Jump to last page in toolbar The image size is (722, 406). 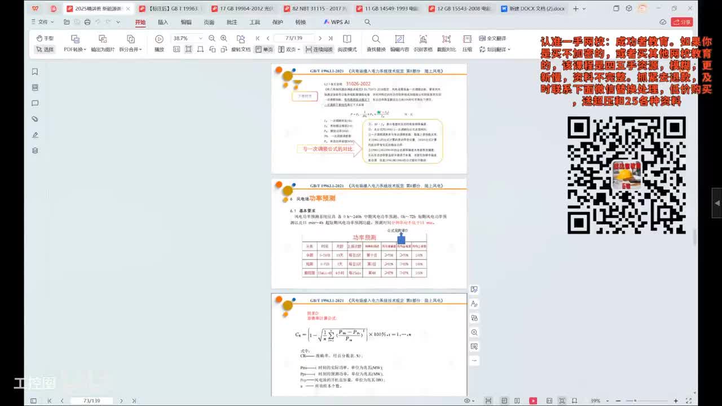331,38
